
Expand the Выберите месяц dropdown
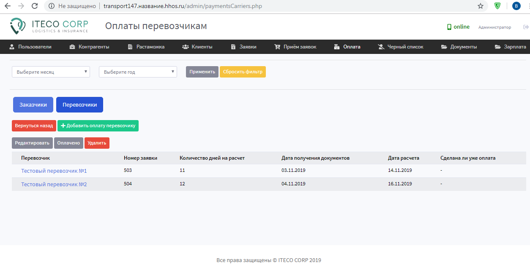click(x=51, y=72)
